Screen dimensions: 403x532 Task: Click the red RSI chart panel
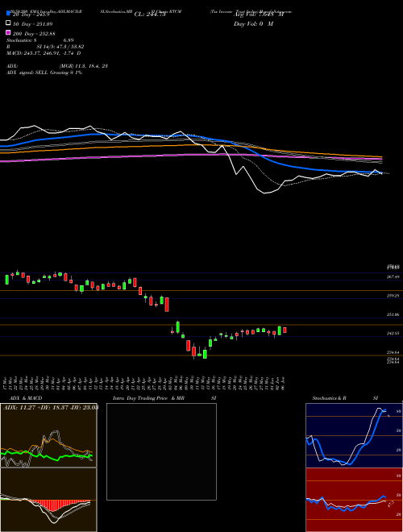tap(354, 500)
